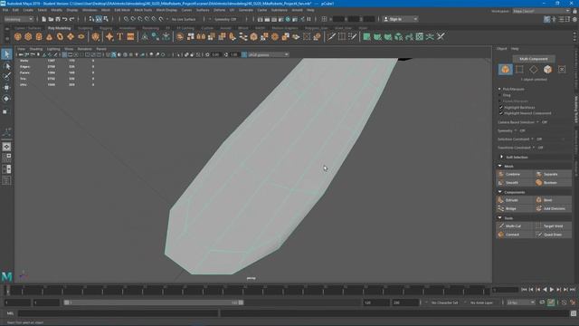Click the New Scene icon
579x326 pixels.
click(44, 19)
